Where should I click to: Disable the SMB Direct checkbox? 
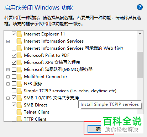coord(14,105)
